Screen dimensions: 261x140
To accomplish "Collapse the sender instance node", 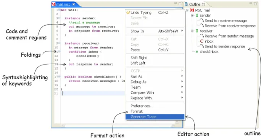I will [x=192, y=16].
